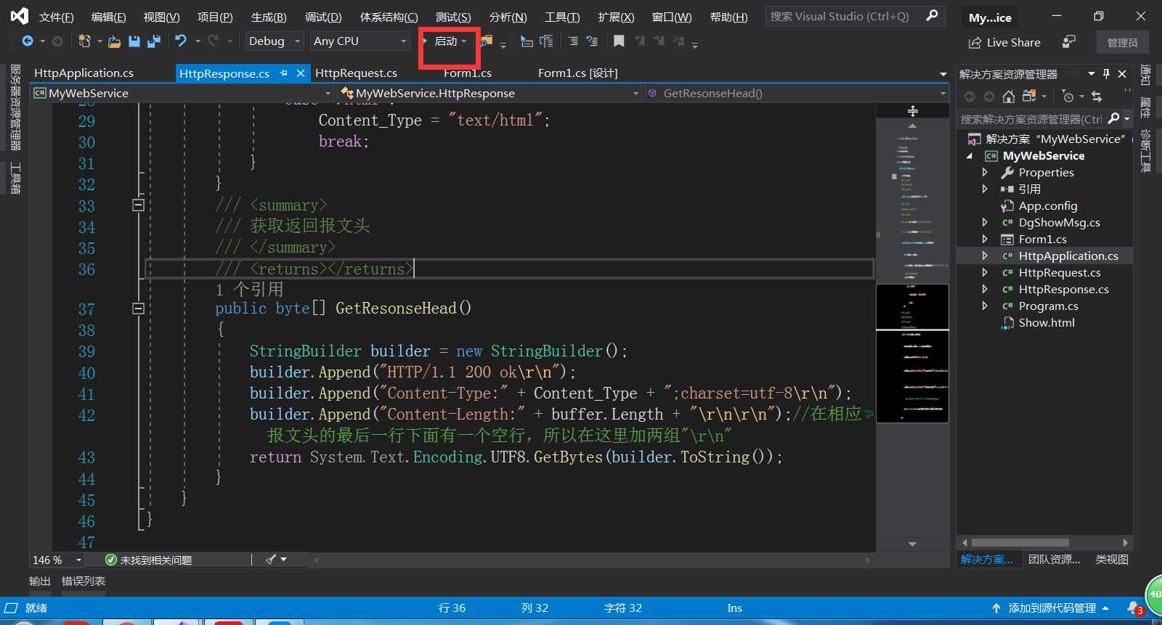This screenshot has width=1162, height=625.
Task: Click the Save All icon
Action: (x=153, y=41)
